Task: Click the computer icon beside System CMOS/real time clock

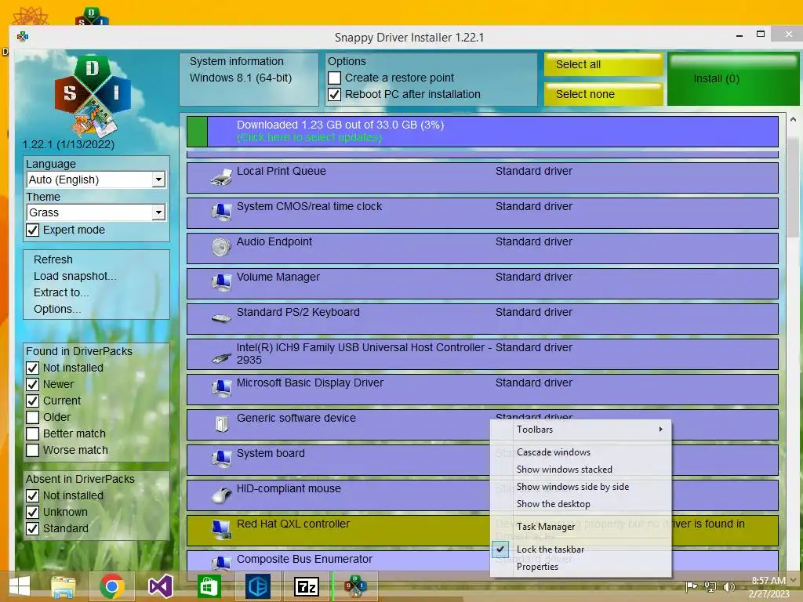Action: (x=222, y=212)
